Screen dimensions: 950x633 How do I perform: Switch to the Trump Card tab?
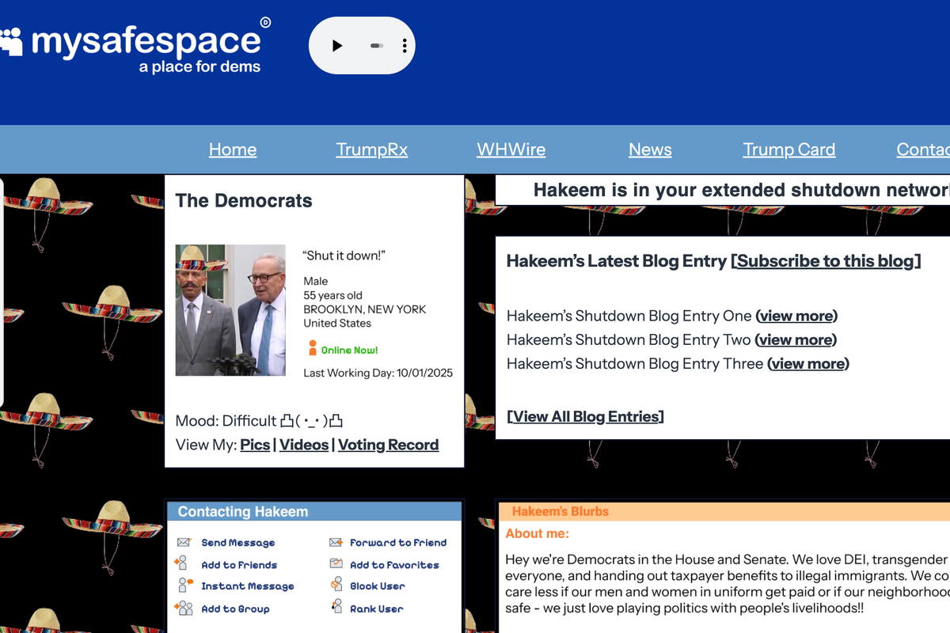[788, 149]
